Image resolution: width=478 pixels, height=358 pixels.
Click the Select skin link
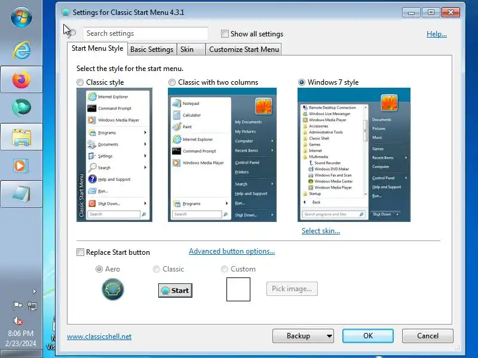(321, 231)
